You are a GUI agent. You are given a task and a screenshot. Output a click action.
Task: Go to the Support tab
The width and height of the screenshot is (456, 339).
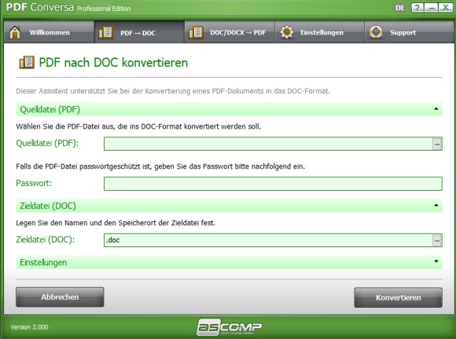[x=409, y=32]
